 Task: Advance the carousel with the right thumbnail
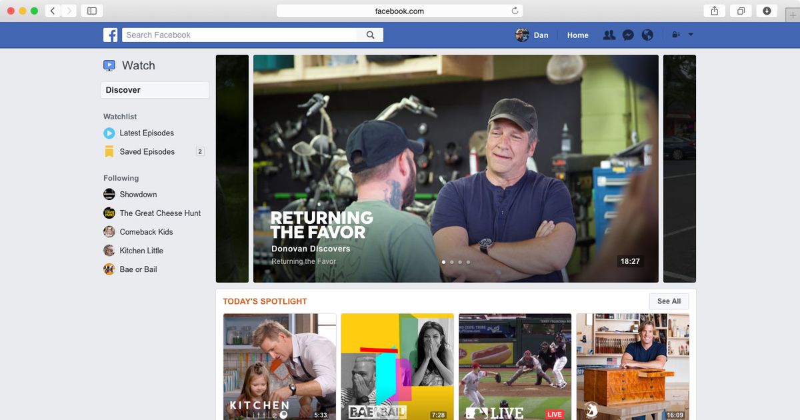(679, 168)
